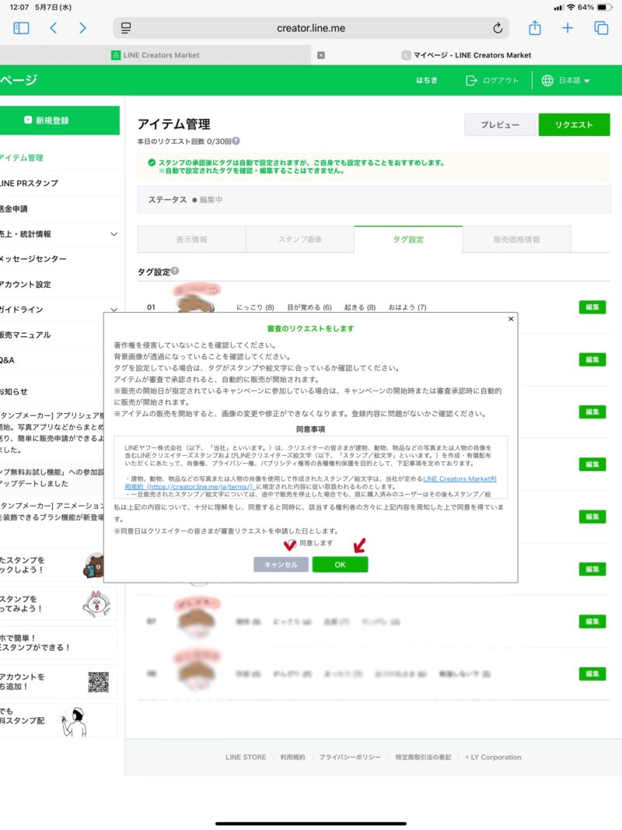Image resolution: width=622 pixels, height=830 pixels.
Task: Click the green リクエスト button
Action: tap(574, 125)
